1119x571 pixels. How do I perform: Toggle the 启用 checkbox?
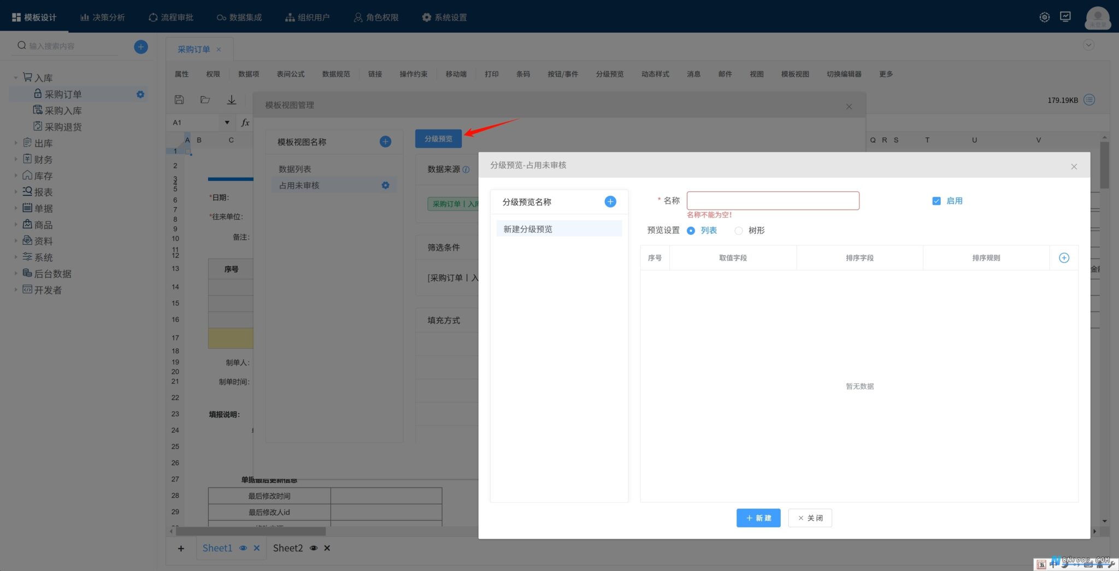(x=936, y=201)
